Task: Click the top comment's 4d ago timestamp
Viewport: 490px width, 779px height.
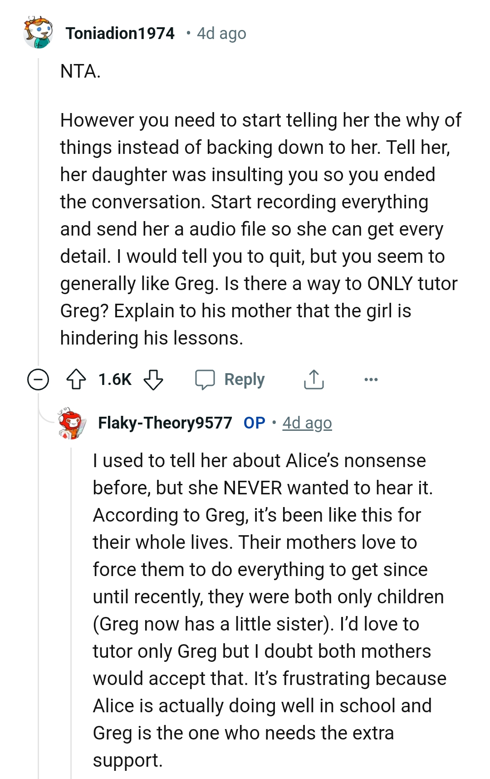Action: [220, 33]
